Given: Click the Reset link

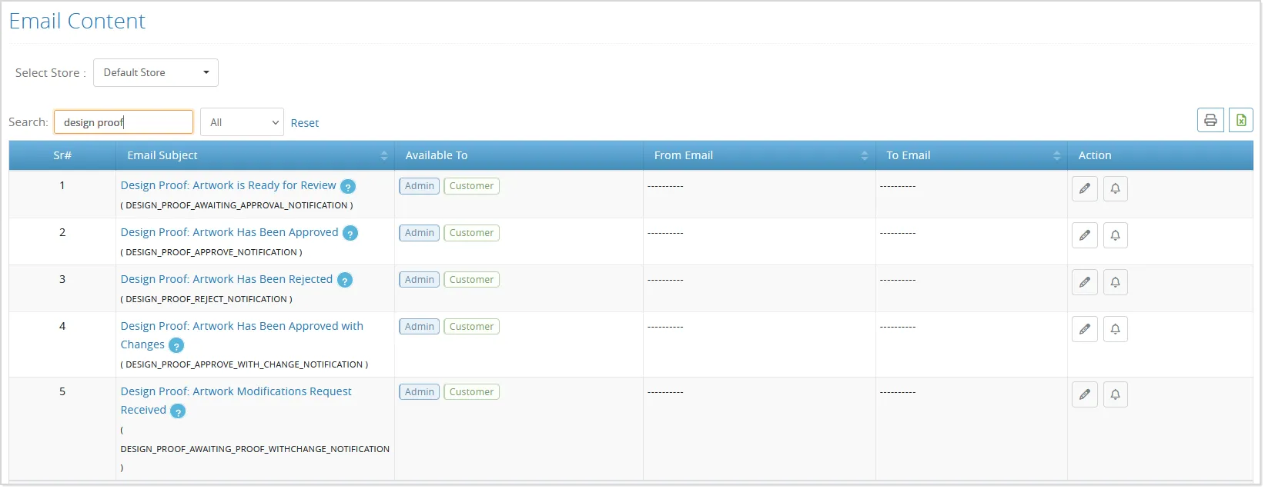Looking at the screenshot, I should point(305,123).
